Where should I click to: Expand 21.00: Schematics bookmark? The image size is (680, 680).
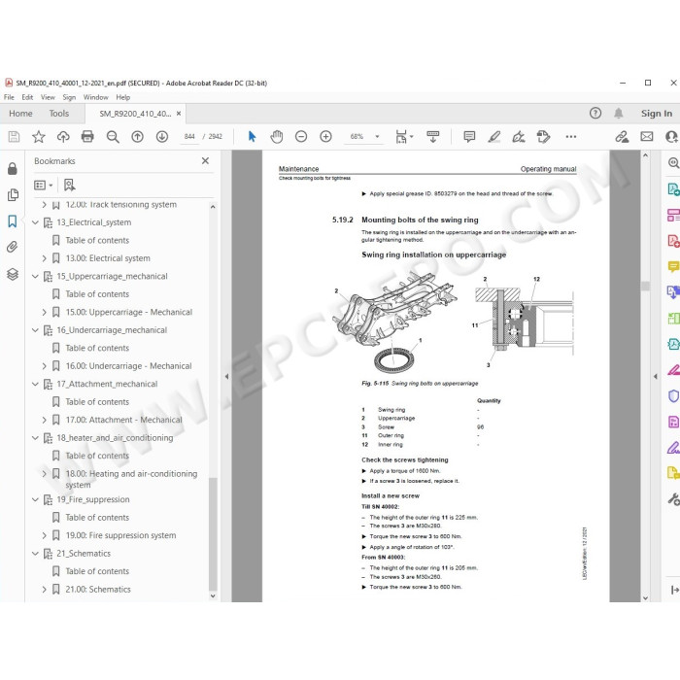(x=45, y=590)
